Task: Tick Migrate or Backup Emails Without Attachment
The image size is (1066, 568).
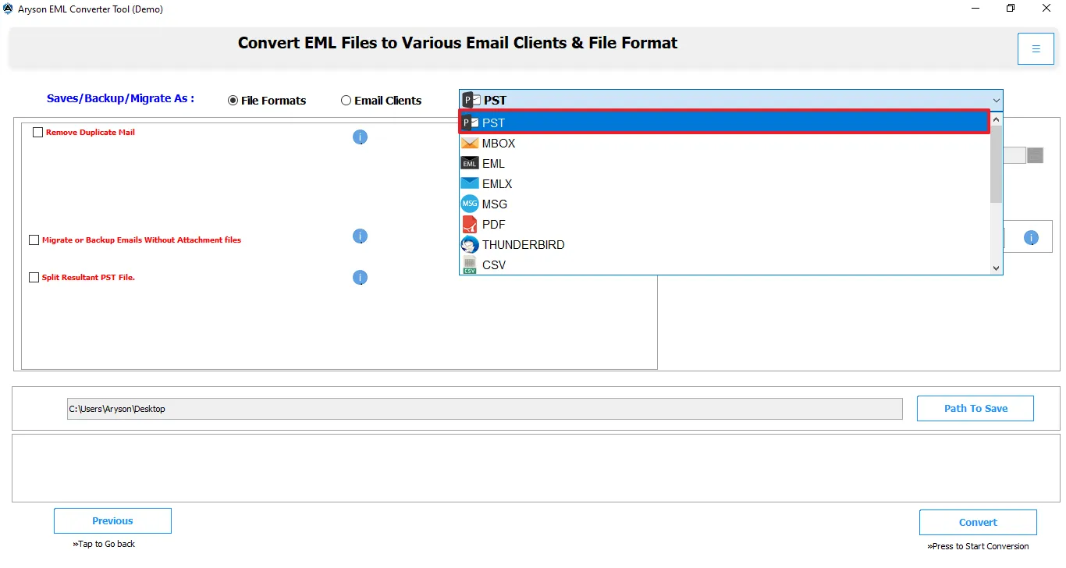Action: pos(34,240)
